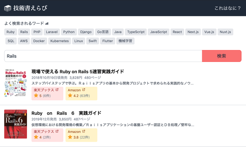
Task: Click the star icon rated 4.2 (63件)
Action: click(70, 96)
